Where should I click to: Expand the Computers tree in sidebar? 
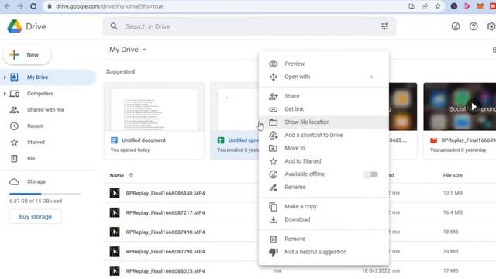pos(5,94)
